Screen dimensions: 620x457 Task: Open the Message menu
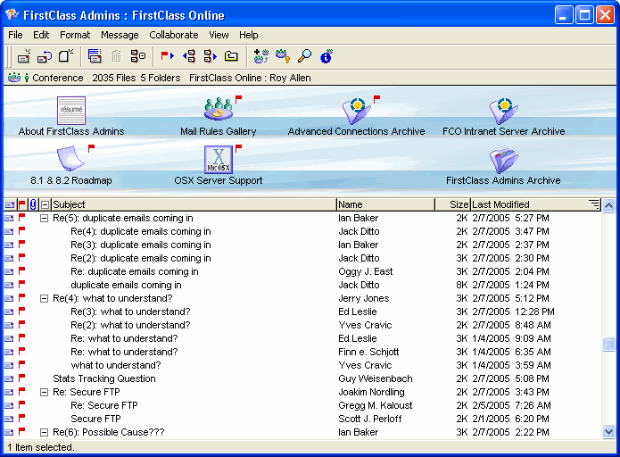pyautogui.click(x=120, y=35)
